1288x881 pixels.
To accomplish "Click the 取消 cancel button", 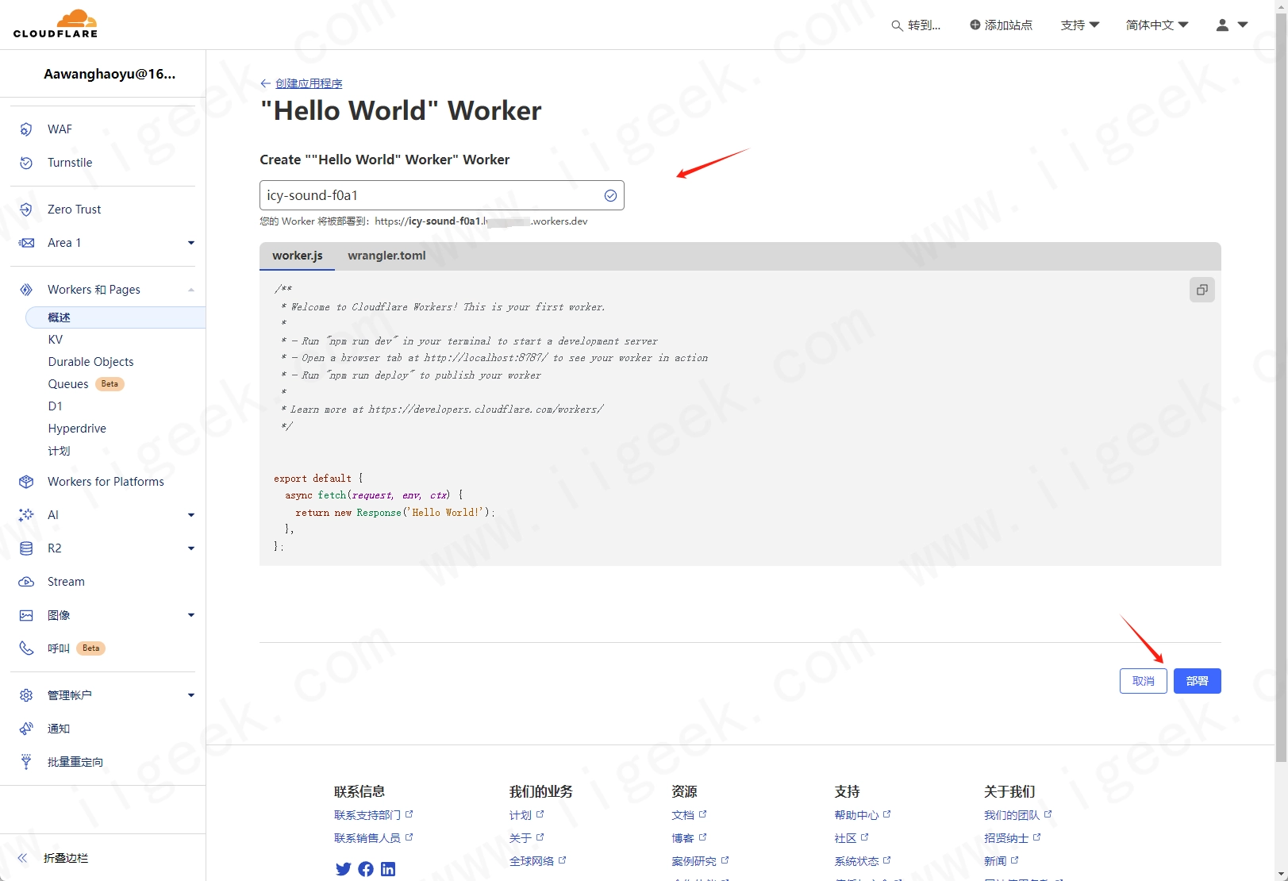I will coord(1143,681).
